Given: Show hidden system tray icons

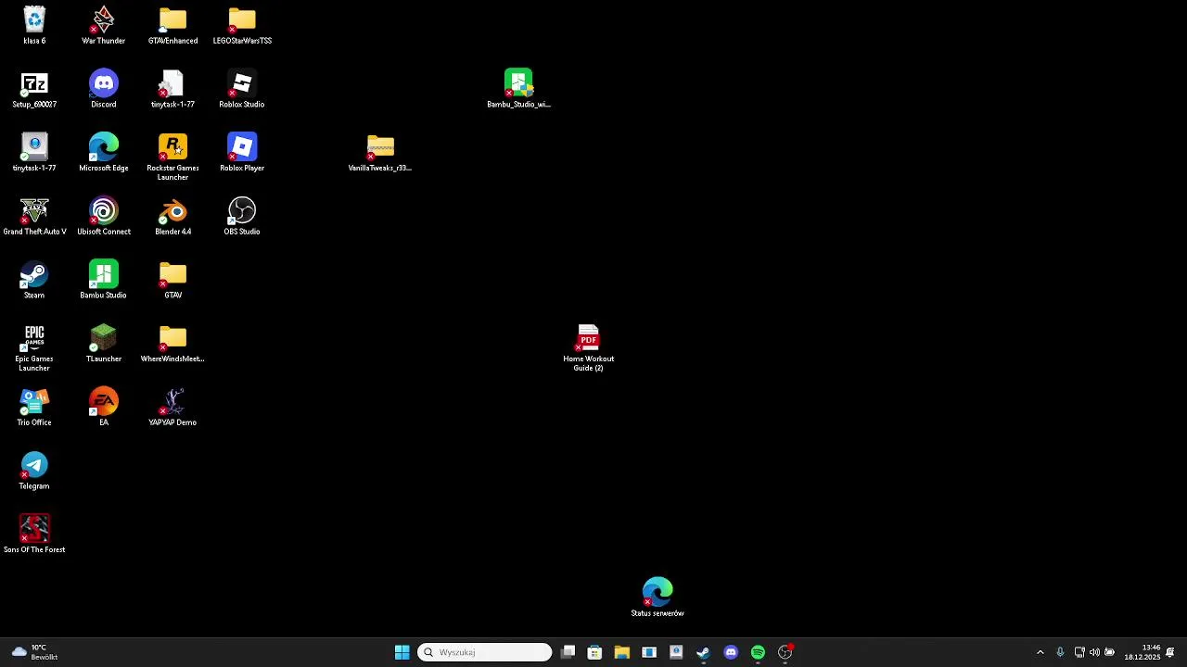Looking at the screenshot, I should (1040, 652).
